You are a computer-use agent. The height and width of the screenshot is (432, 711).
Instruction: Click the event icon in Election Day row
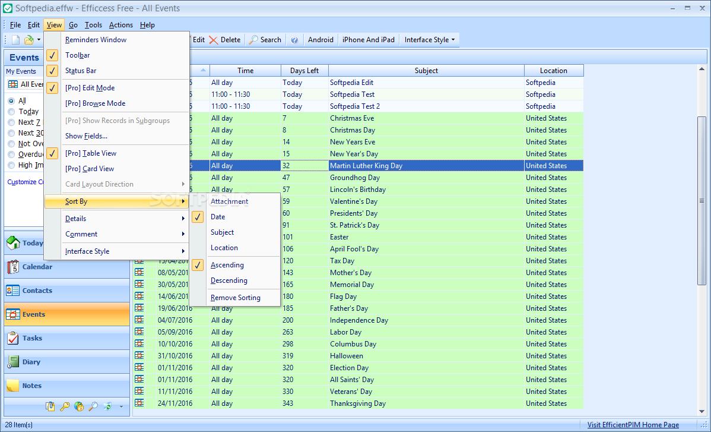pyautogui.click(x=139, y=367)
